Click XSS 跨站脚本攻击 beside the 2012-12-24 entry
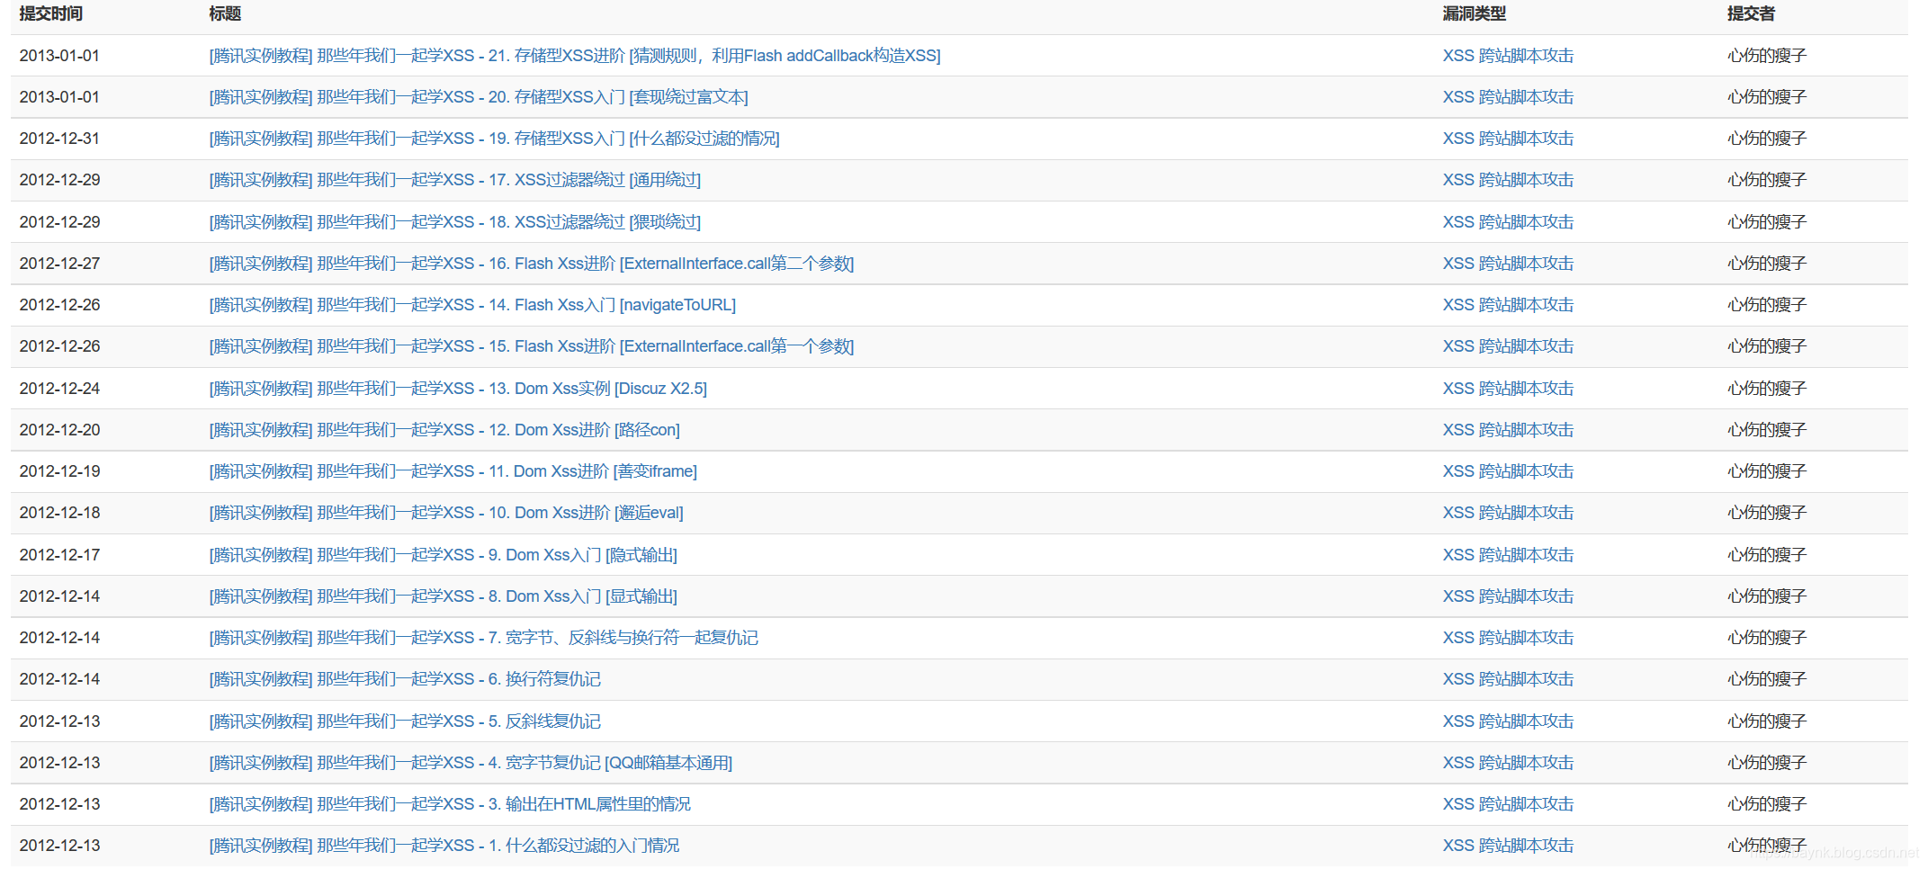Image resolution: width=1928 pixels, height=869 pixels. 1508,388
